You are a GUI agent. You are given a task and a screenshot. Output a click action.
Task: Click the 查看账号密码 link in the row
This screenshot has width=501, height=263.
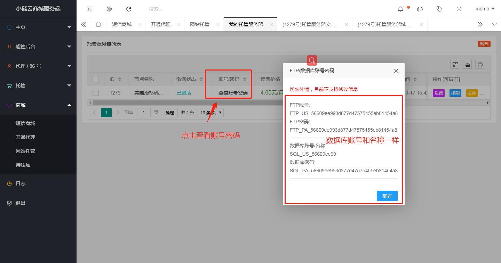[x=233, y=93]
